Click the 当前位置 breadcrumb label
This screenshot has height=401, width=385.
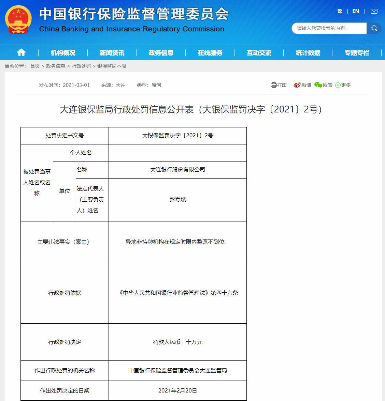tap(15, 66)
